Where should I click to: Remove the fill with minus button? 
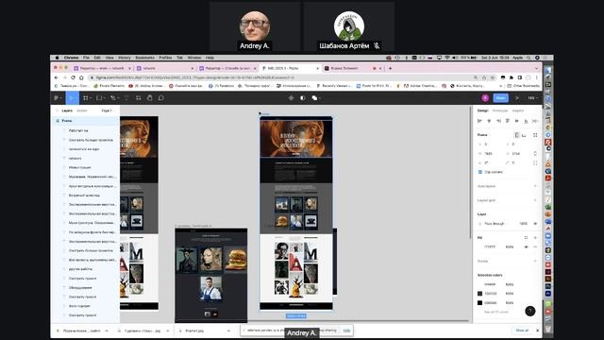[x=535, y=246]
